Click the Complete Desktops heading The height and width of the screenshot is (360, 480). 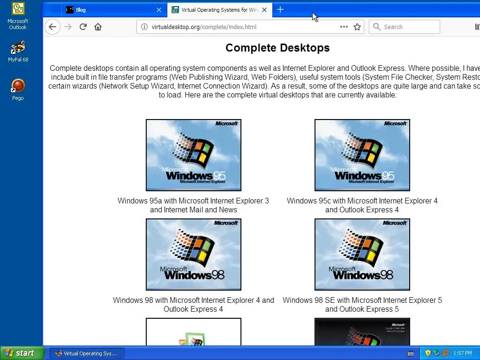(277, 48)
